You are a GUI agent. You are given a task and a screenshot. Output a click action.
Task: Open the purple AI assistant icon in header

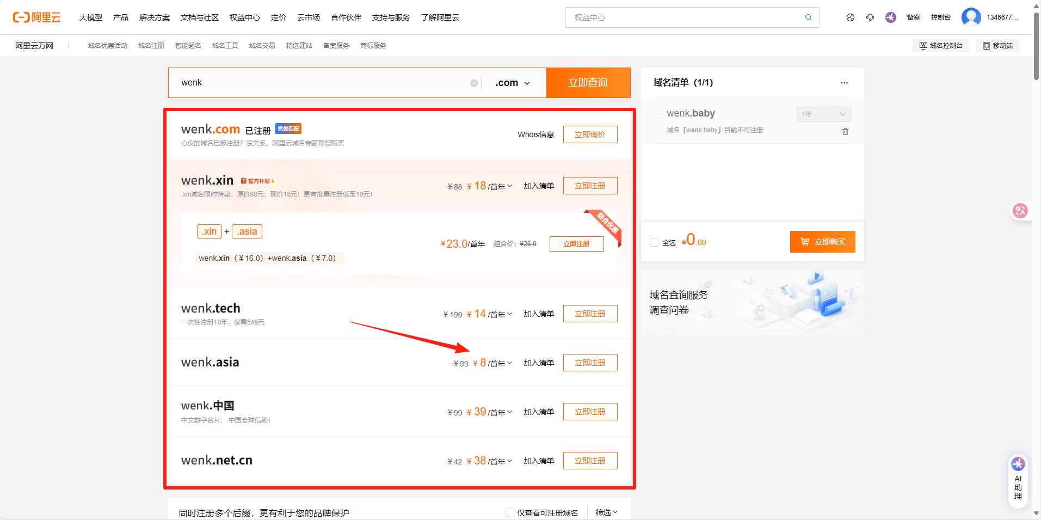click(x=891, y=17)
